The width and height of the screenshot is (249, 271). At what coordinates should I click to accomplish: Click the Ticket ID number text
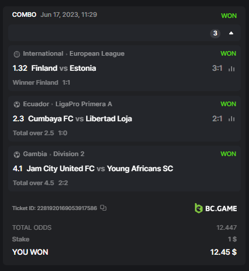pyautogui.click(x=67, y=208)
